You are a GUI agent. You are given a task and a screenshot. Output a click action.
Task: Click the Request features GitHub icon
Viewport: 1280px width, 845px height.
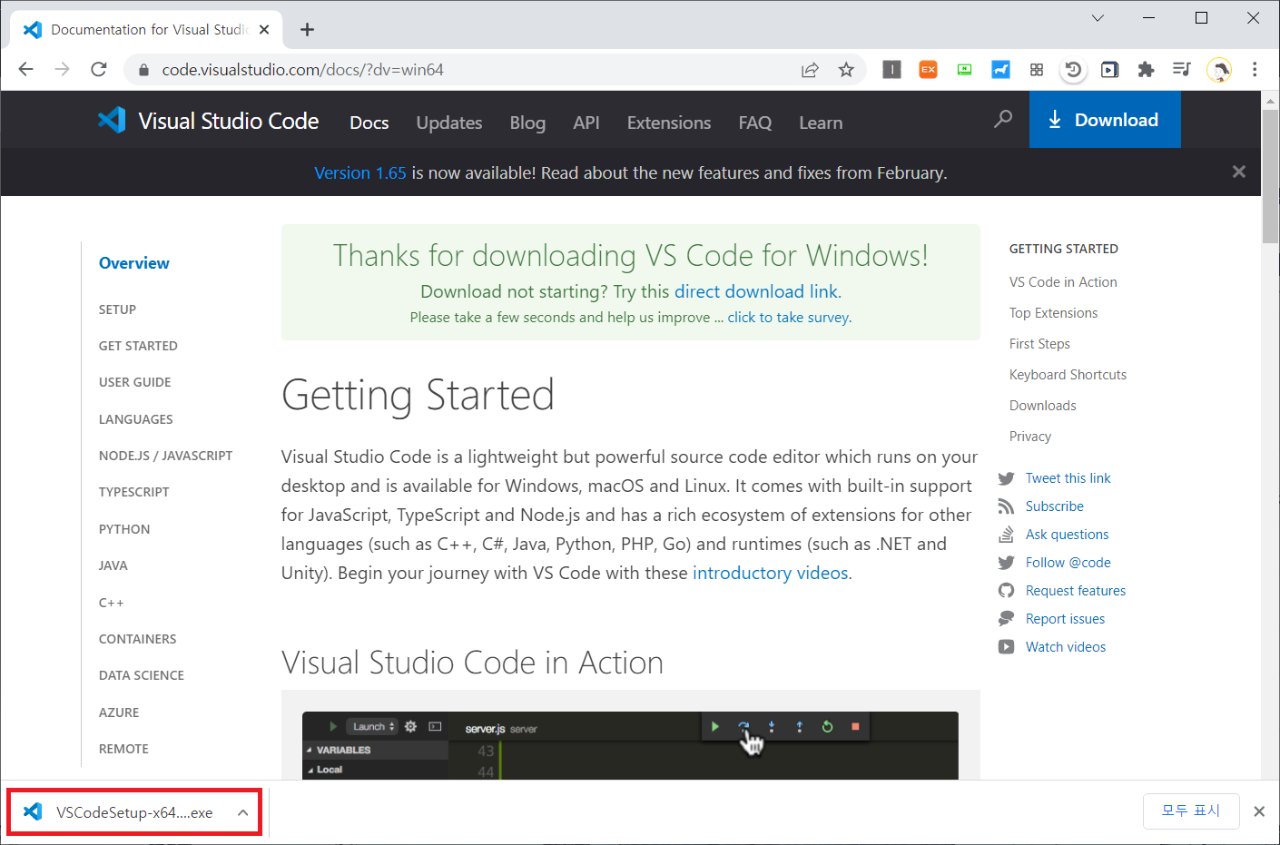point(1006,591)
